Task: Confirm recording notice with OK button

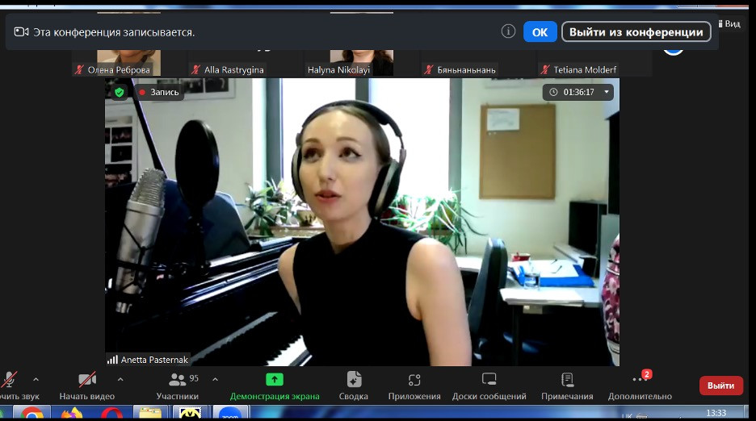Action: pos(540,32)
